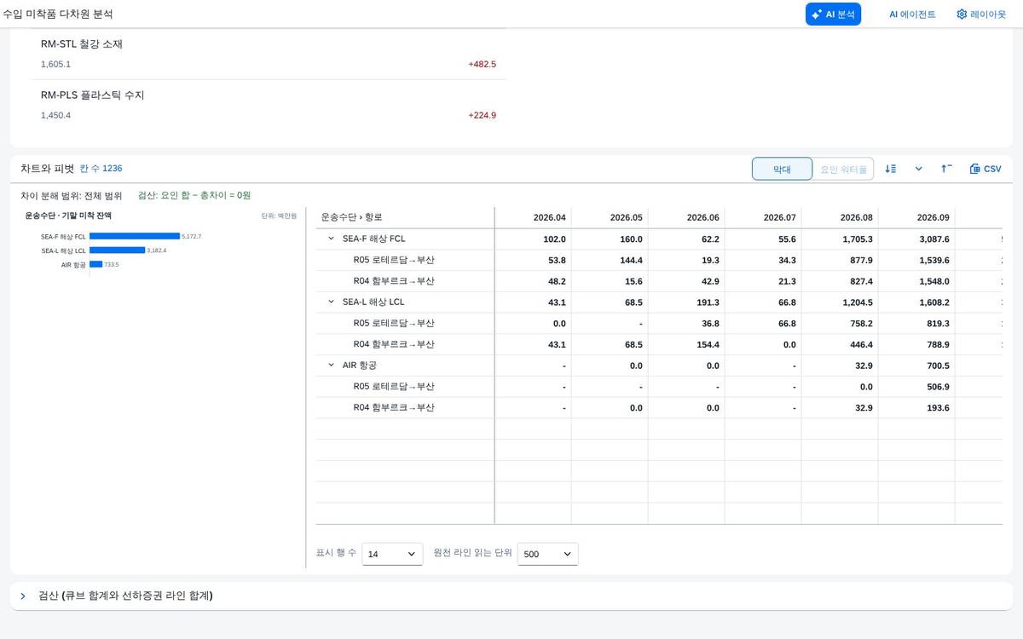Open the AI 에이전트 panel
Image resolution: width=1023 pixels, height=639 pixels.
click(912, 14)
